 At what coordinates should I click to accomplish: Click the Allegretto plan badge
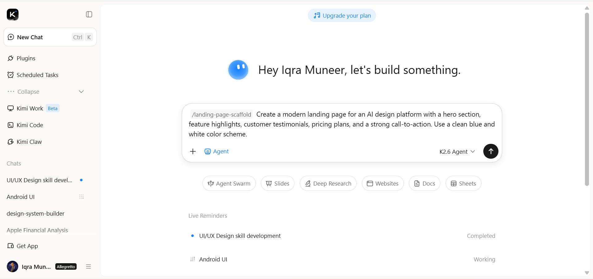coord(66,267)
